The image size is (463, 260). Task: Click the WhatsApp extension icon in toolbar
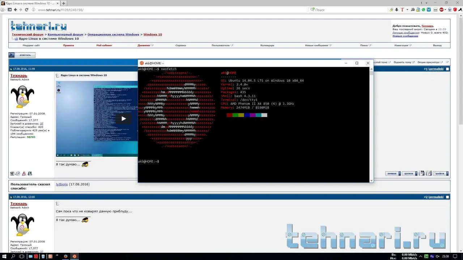click(x=424, y=10)
